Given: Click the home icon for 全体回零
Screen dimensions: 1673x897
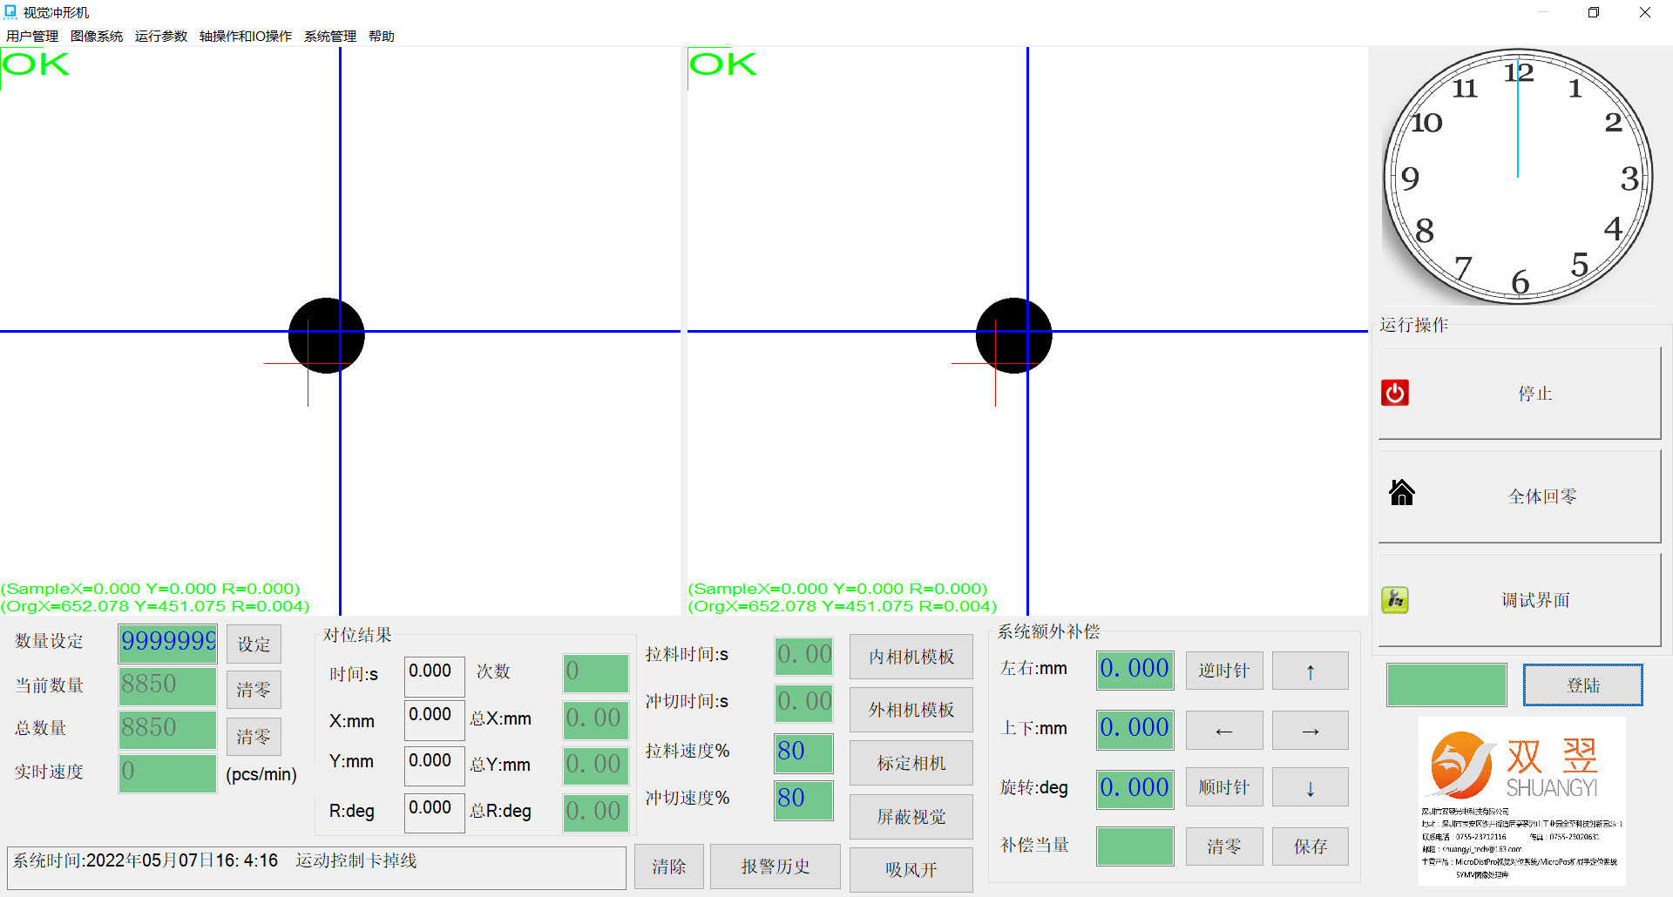Looking at the screenshot, I should click(1401, 493).
